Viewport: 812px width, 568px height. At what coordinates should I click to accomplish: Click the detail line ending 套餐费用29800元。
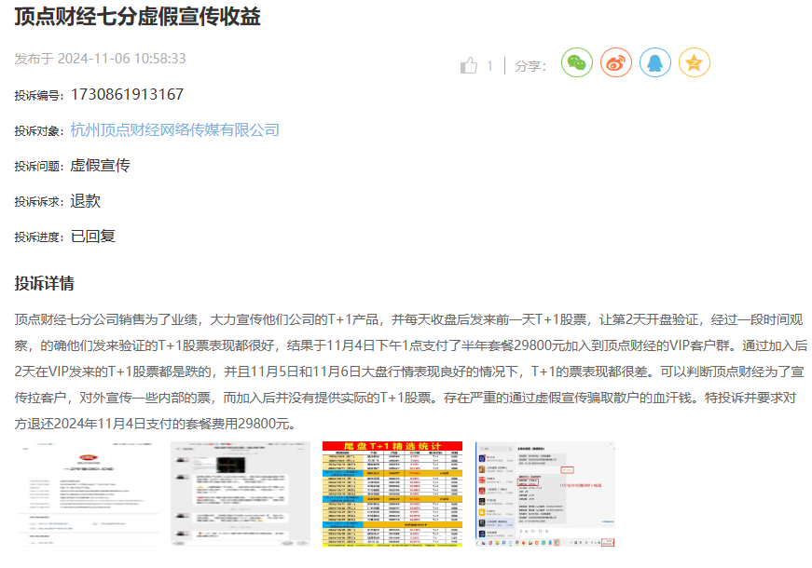tap(158, 424)
